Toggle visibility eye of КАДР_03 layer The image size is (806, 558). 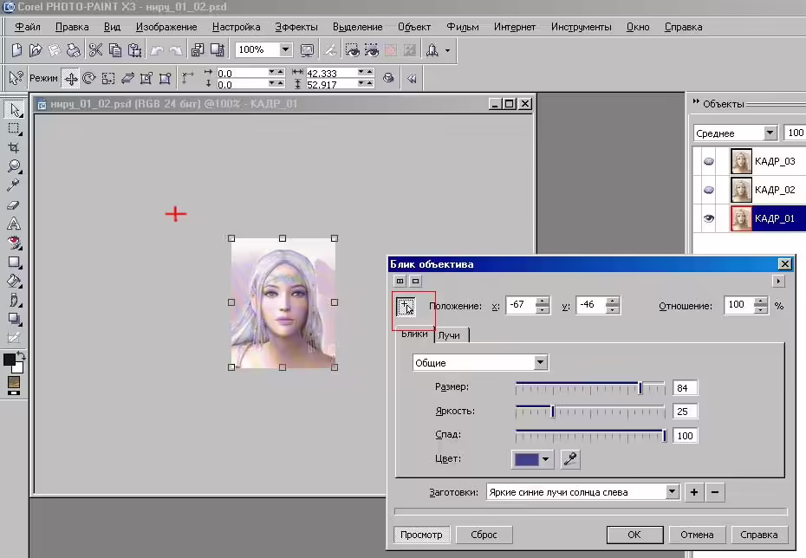[x=708, y=161]
